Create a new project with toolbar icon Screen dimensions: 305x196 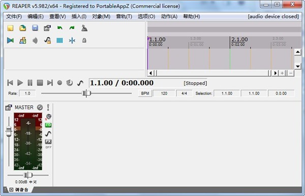[10, 28]
